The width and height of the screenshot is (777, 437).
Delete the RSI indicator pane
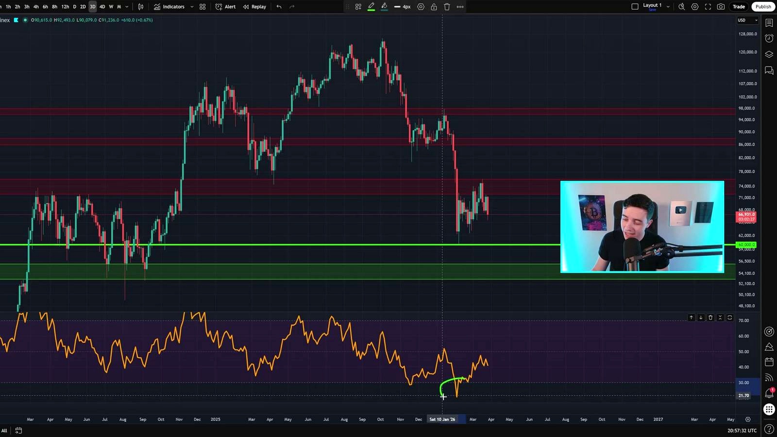[x=710, y=318]
